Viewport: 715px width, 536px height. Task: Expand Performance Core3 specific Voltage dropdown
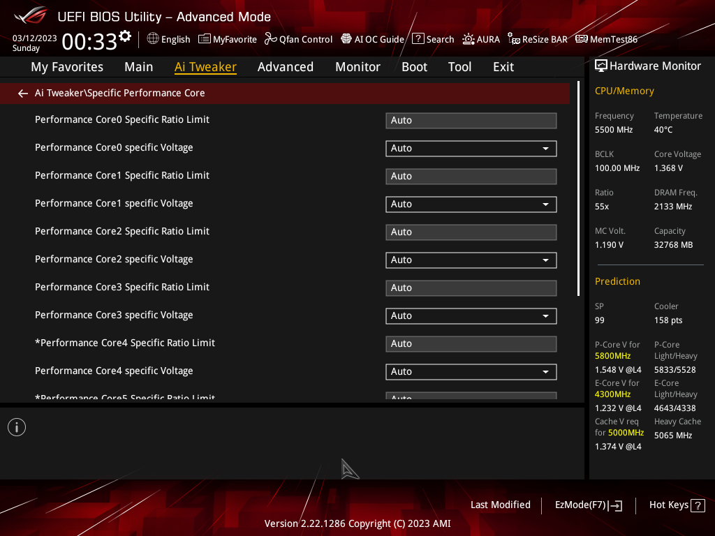471,316
